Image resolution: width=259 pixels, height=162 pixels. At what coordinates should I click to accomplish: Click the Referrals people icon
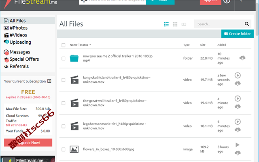pyautogui.click(x=6, y=66)
